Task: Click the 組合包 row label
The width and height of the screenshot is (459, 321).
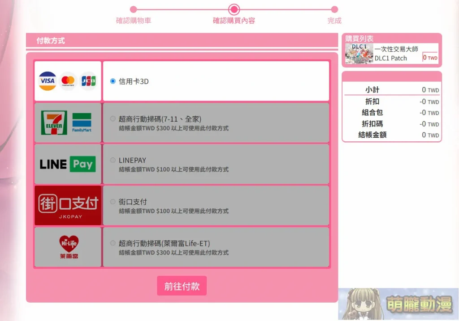Action: coord(372,113)
